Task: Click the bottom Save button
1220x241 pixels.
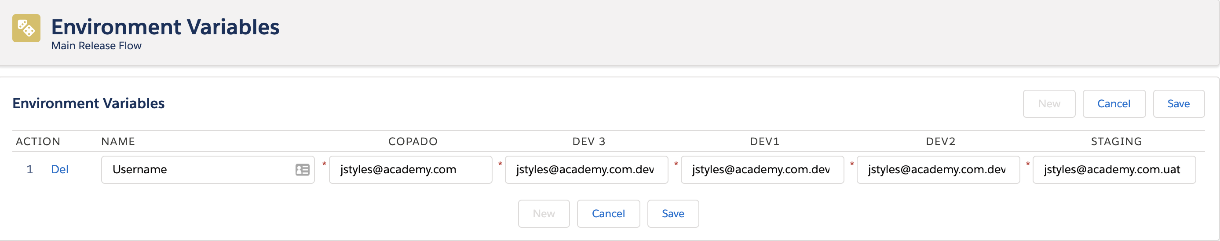Action: tap(673, 214)
